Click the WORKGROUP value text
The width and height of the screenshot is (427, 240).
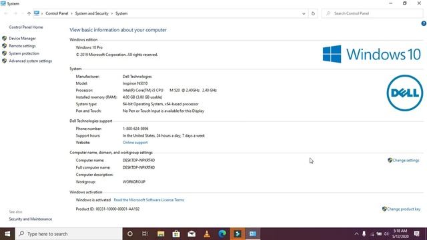pyautogui.click(x=134, y=182)
